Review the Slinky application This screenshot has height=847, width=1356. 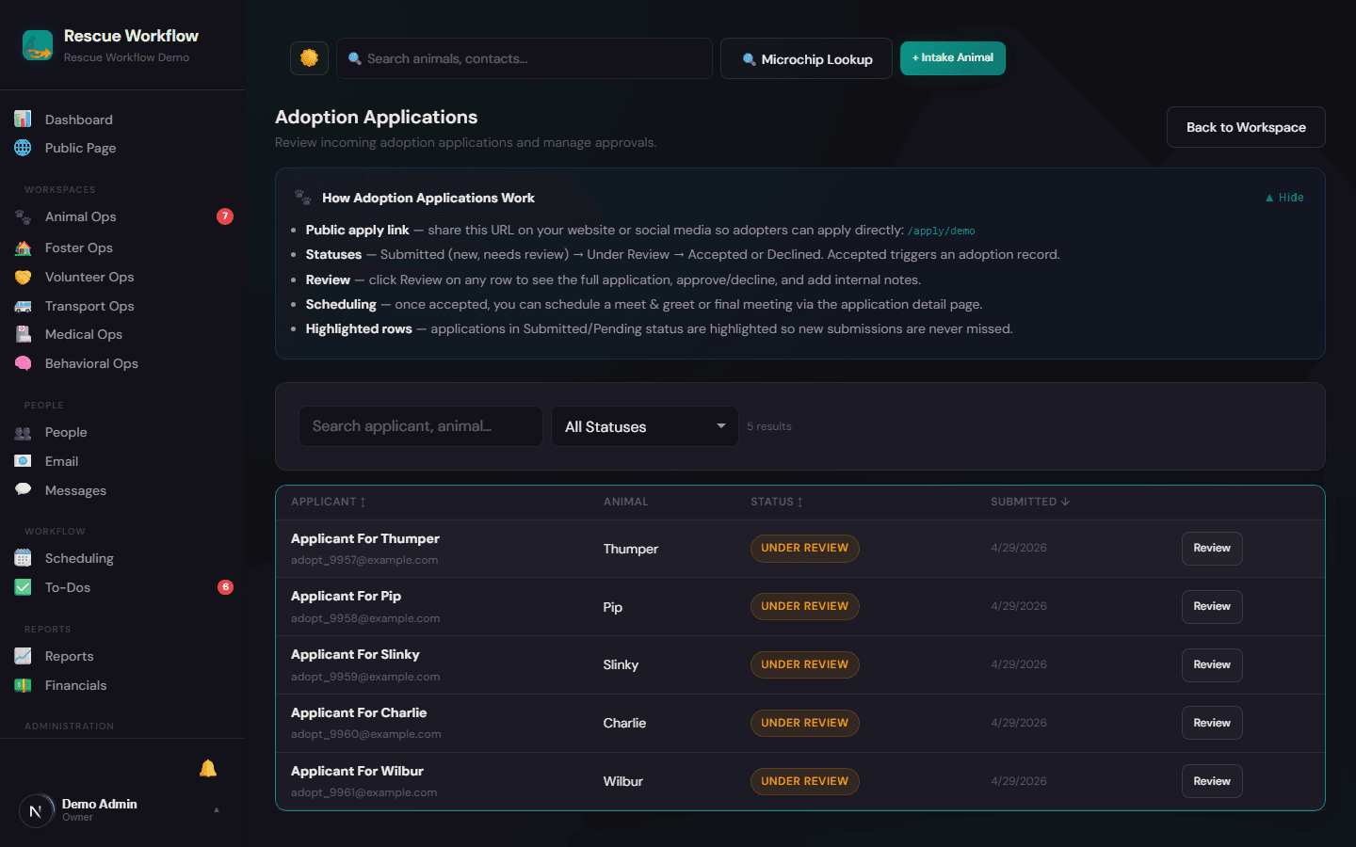coord(1212,664)
